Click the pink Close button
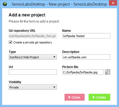The height and width of the screenshot is (107, 119). pos(75,97)
